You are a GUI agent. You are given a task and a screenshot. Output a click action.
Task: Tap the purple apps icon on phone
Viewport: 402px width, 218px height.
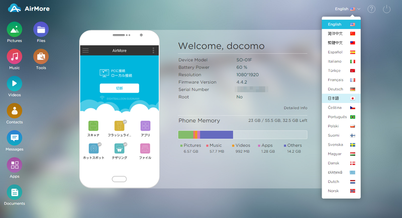[145, 126]
